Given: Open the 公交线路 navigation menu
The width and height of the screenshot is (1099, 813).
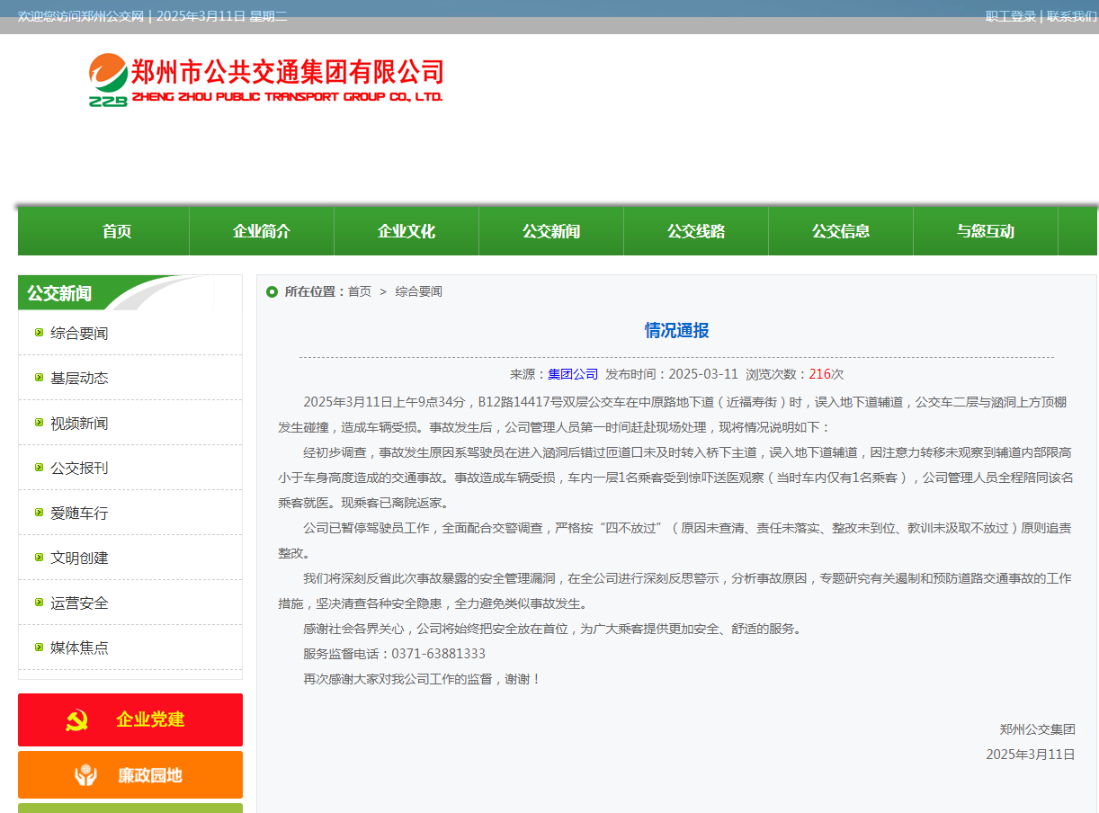Looking at the screenshot, I should pos(696,231).
